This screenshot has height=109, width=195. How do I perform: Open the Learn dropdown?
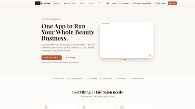[x=83, y=3]
